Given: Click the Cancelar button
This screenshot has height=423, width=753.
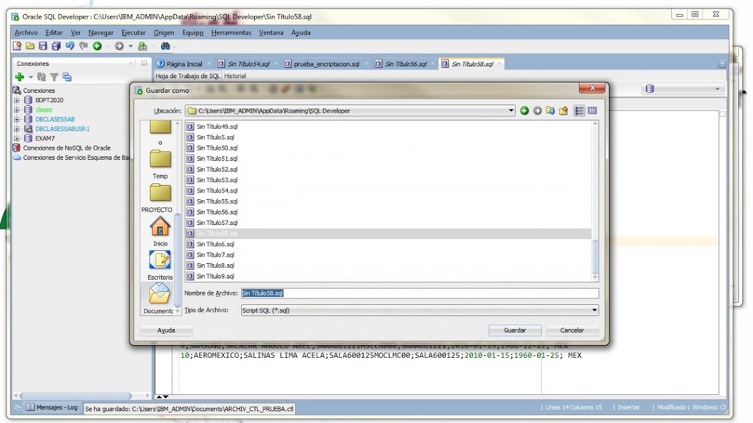Looking at the screenshot, I should 572,330.
